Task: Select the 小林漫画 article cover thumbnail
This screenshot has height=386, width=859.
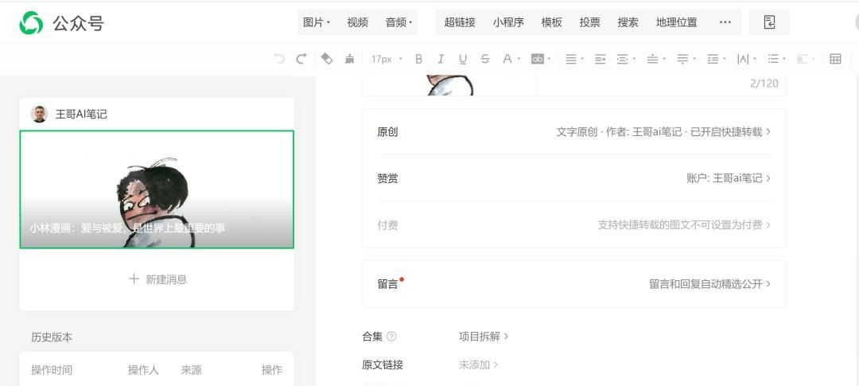Action: coord(157,189)
